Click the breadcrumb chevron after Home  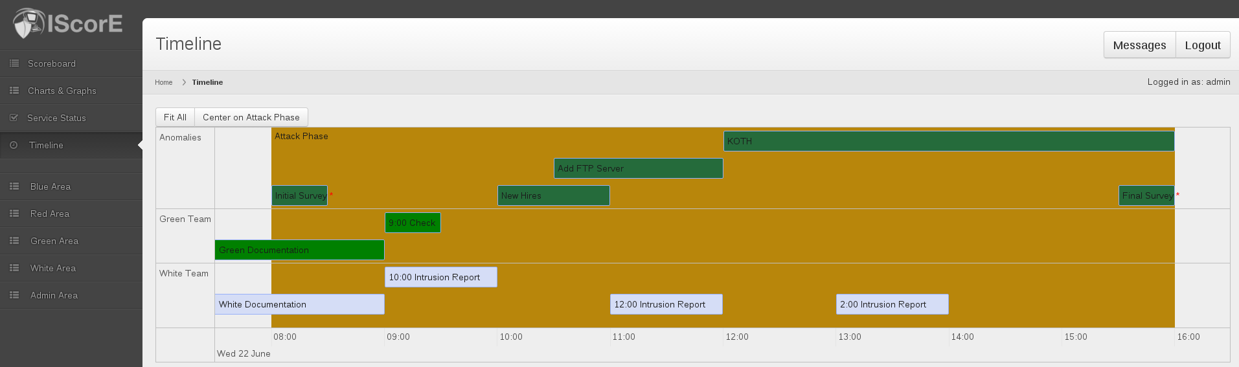coord(184,82)
